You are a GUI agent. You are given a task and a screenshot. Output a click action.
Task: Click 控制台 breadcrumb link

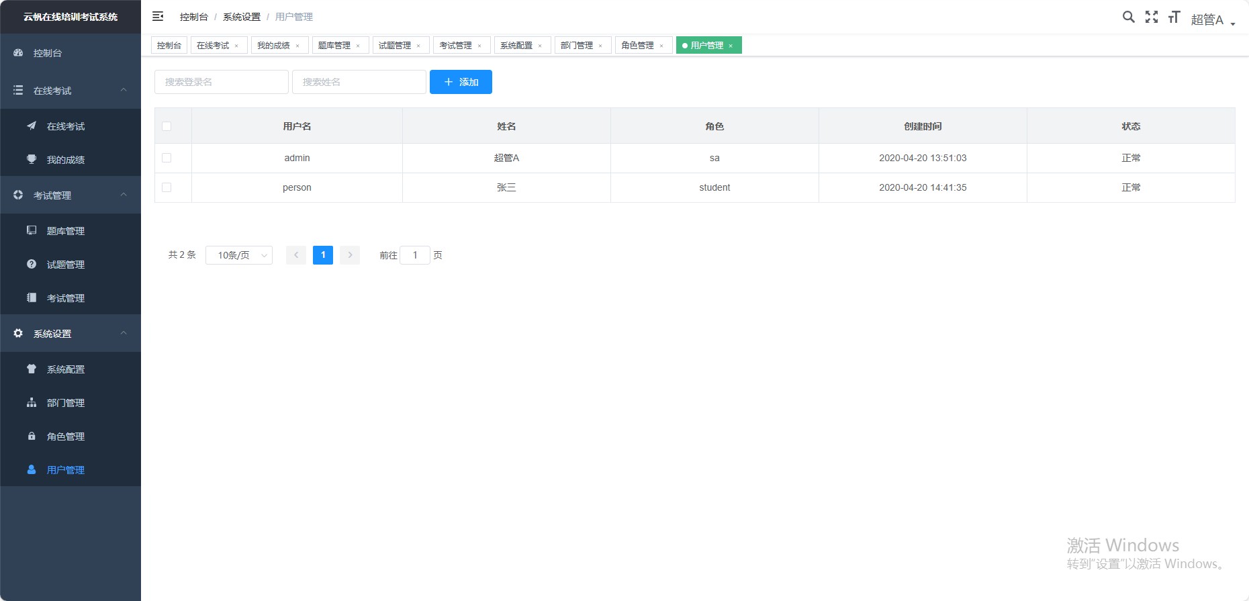tap(194, 17)
